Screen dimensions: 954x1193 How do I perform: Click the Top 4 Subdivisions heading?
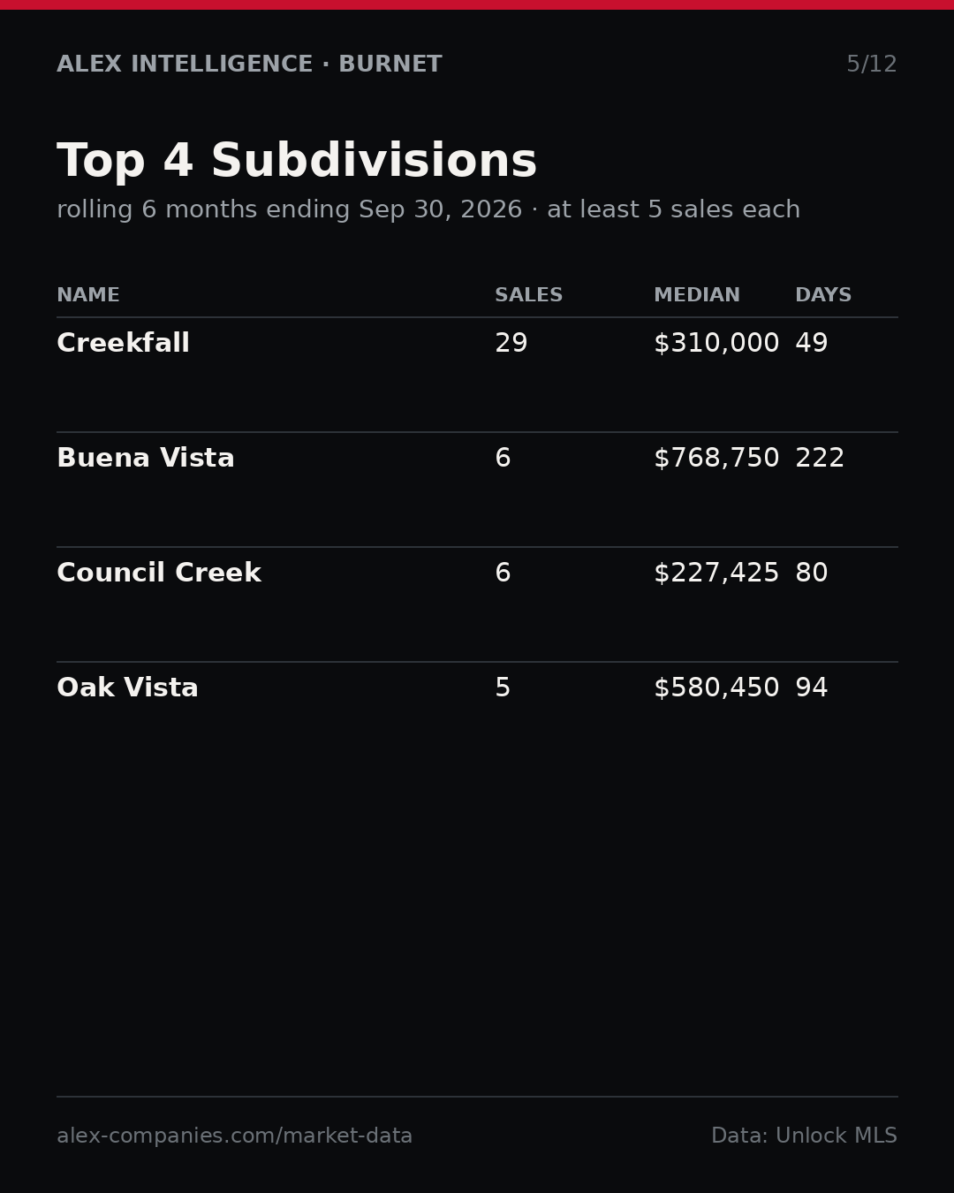point(297,163)
